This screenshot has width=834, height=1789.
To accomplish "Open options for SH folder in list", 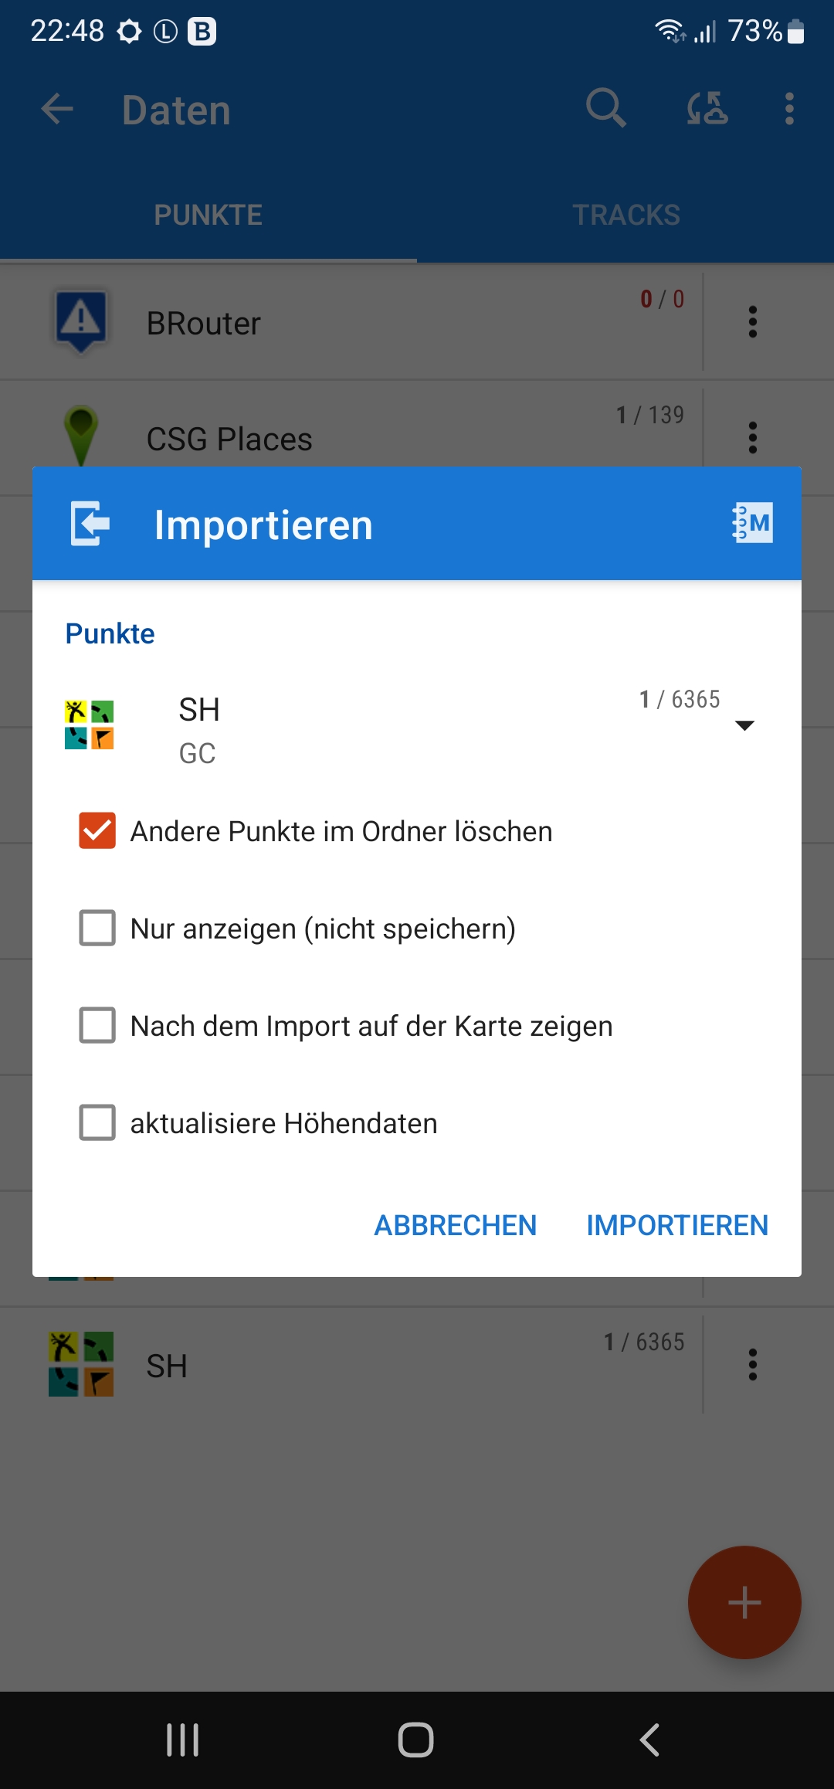I will [x=752, y=1365].
